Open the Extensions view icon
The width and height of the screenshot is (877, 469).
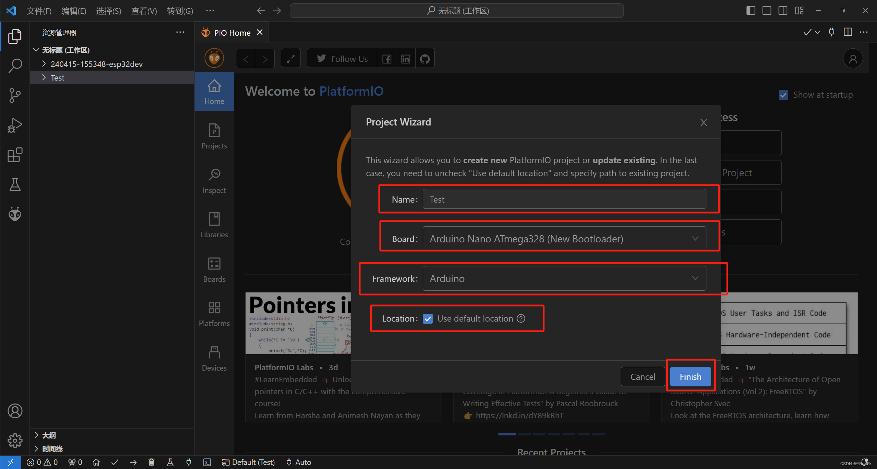point(15,155)
